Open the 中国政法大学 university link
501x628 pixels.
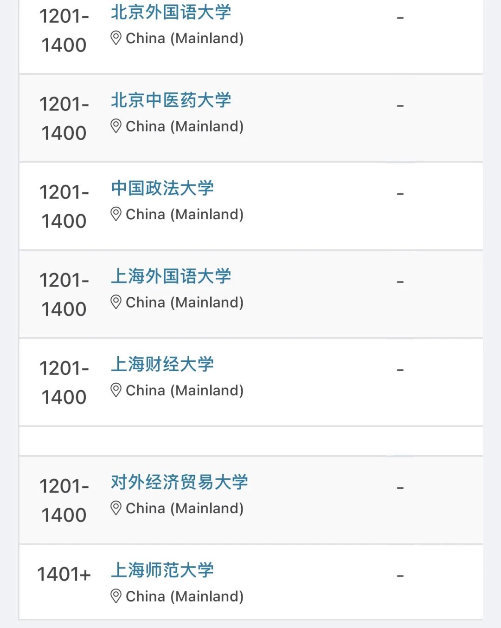[162, 188]
